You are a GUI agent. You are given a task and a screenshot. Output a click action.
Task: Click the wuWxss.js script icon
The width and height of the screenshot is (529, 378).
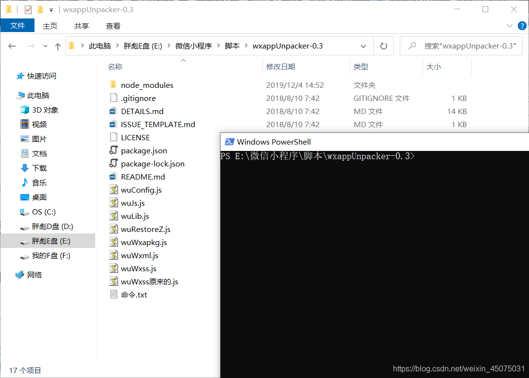click(114, 268)
